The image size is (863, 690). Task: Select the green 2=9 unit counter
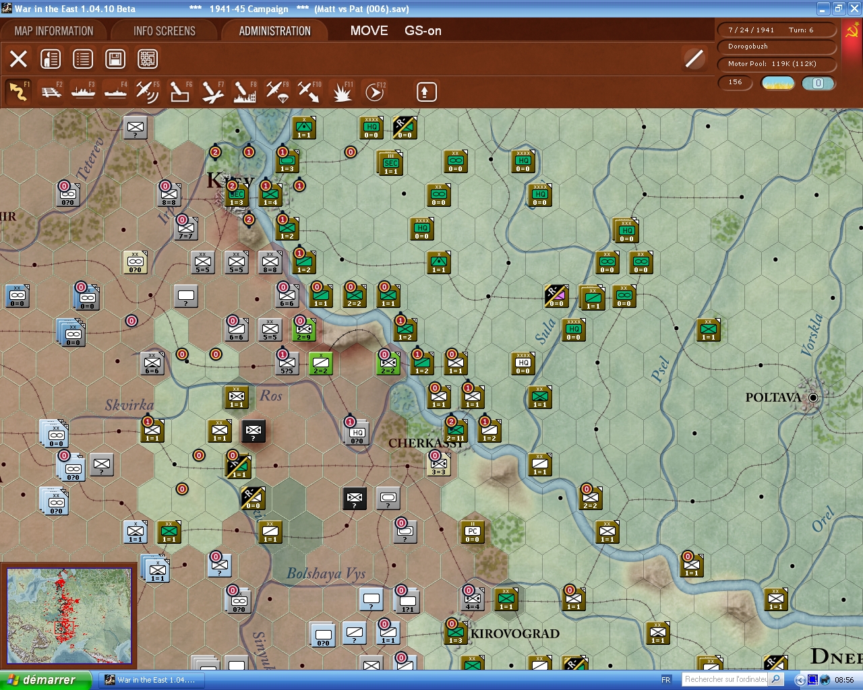point(303,330)
